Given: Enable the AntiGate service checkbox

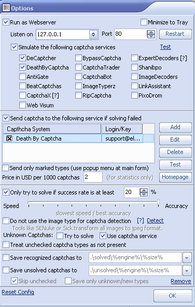Looking at the screenshot, I should coord(22,77).
